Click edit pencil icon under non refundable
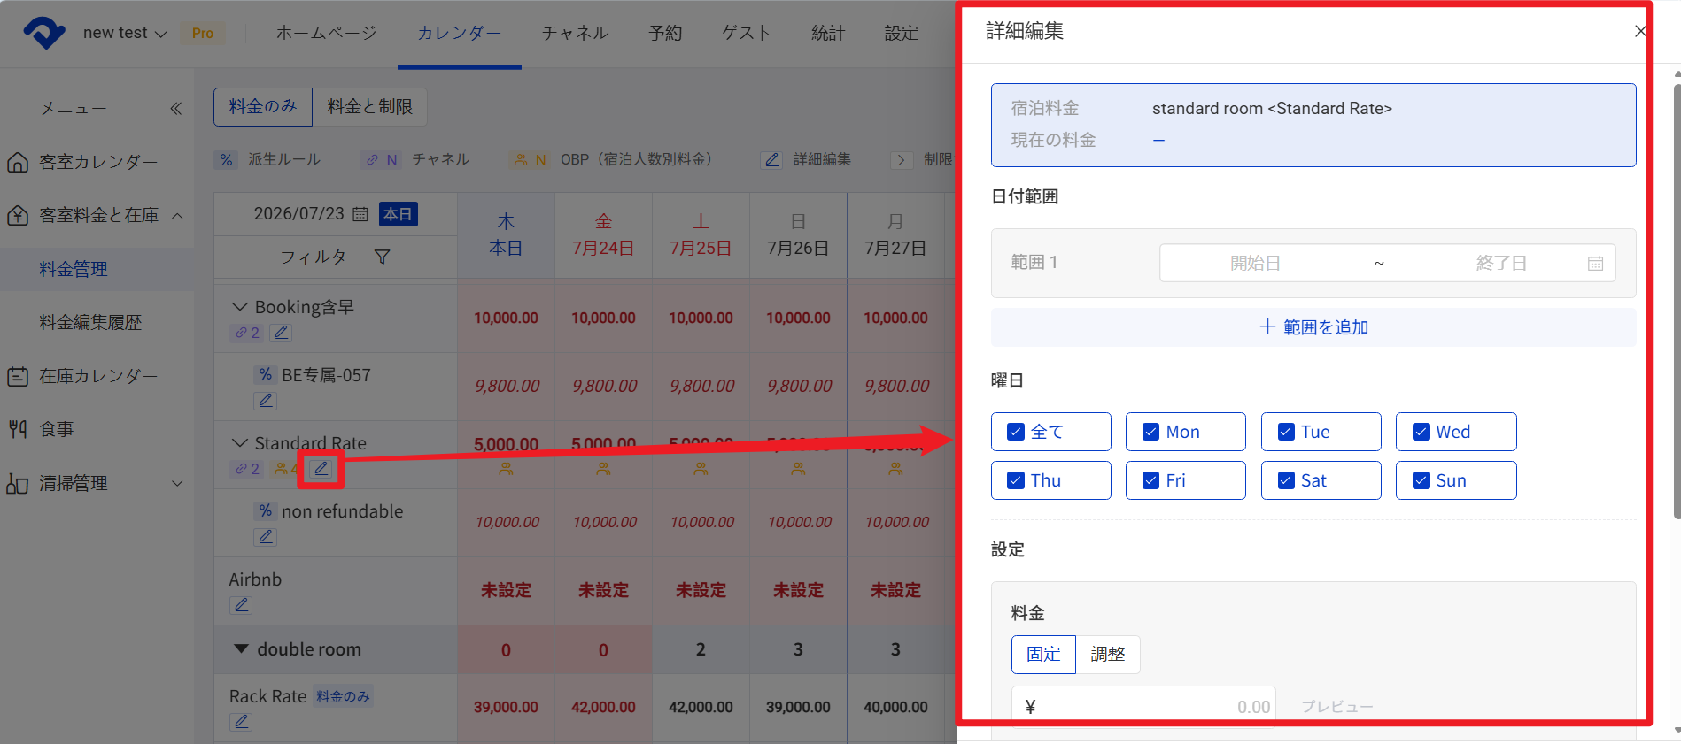The height and width of the screenshot is (744, 1681). 266,537
